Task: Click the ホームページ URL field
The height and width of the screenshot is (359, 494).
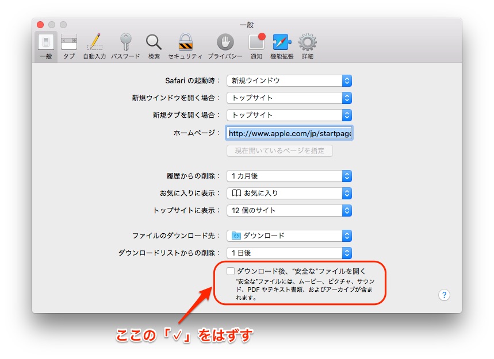Action: (x=289, y=133)
